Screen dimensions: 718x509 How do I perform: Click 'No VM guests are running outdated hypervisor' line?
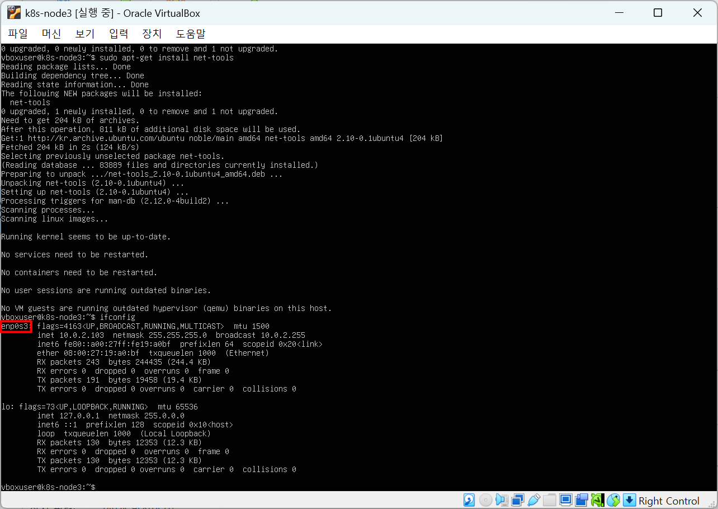point(167,308)
